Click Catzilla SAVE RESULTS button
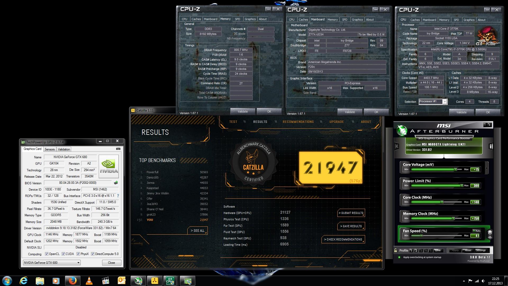The width and height of the screenshot is (508, 286). pos(351,226)
